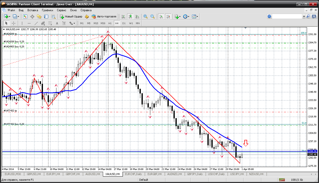Select the Crosshair cursor tool
This screenshot has height=183, width=319.
tap(14, 23)
